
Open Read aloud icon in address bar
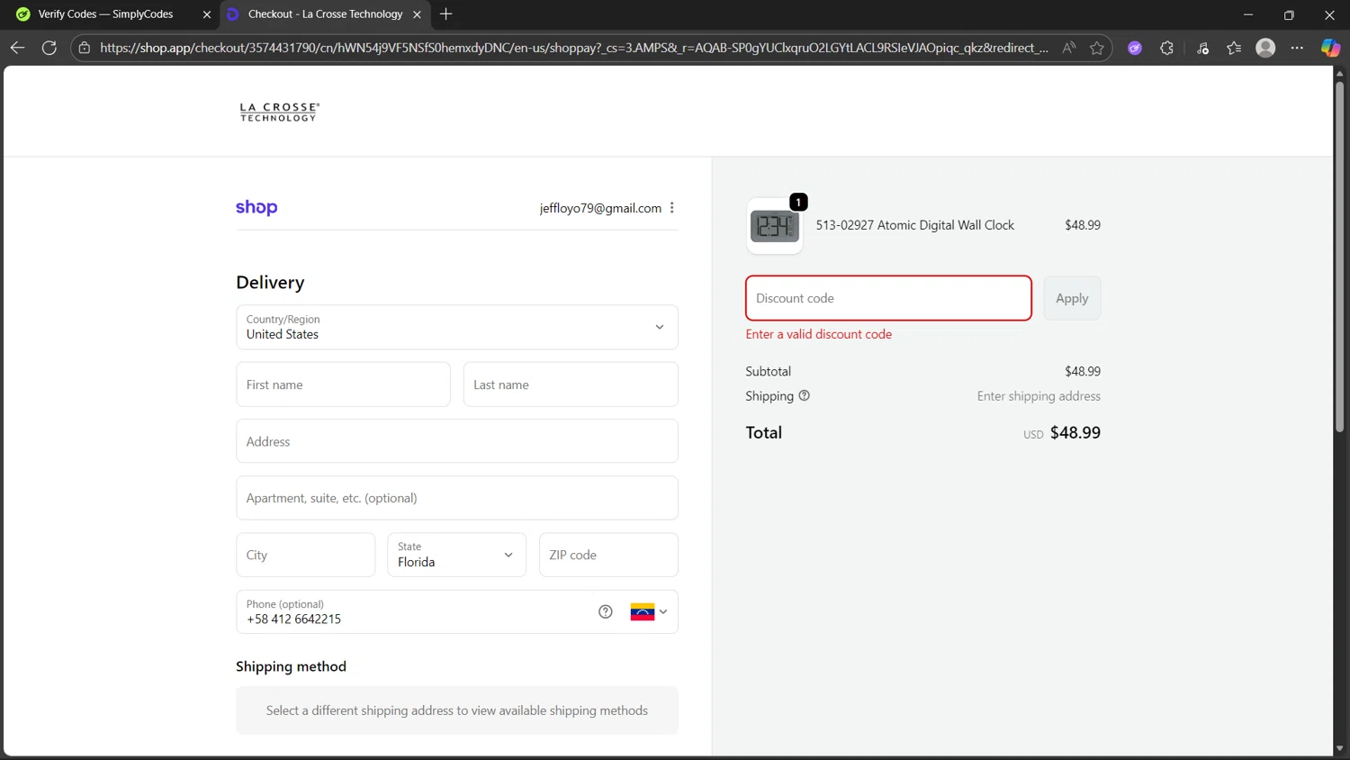coord(1068,48)
